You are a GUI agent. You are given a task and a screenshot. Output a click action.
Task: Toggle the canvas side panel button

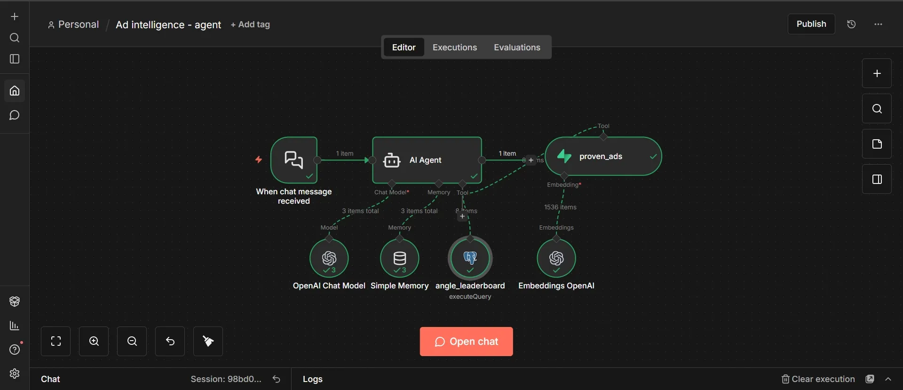click(877, 179)
